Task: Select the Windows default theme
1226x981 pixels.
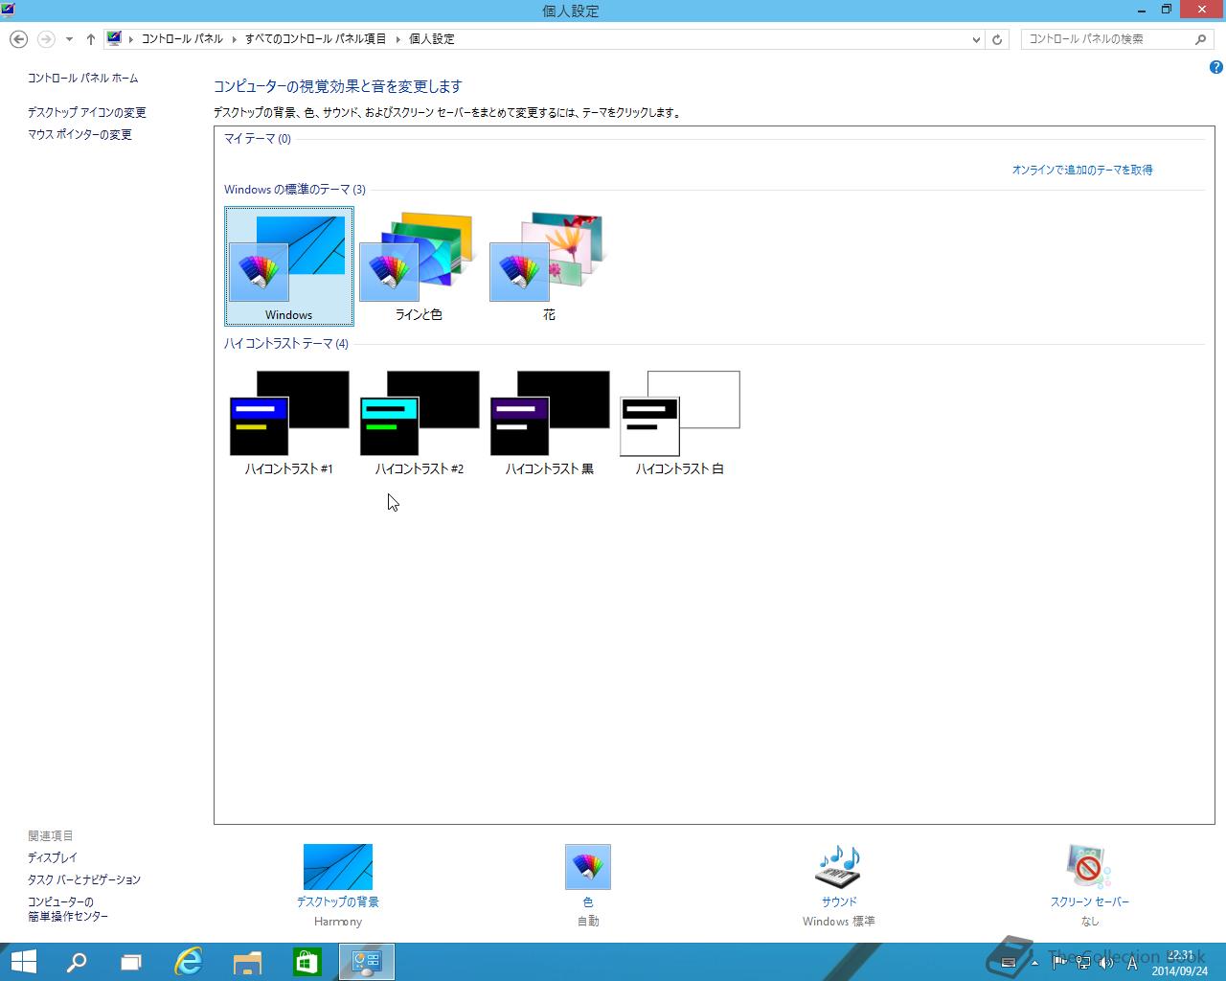Action: 288,266
